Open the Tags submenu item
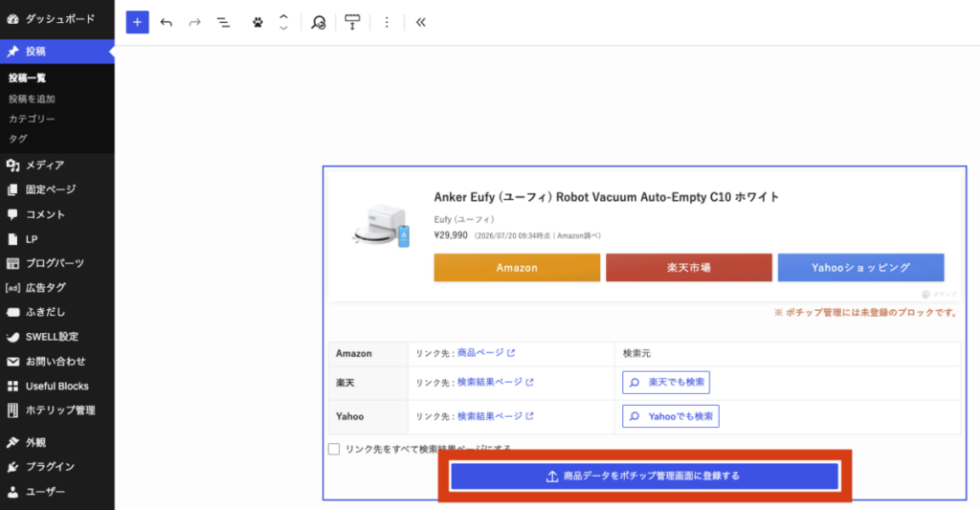 [x=17, y=139]
